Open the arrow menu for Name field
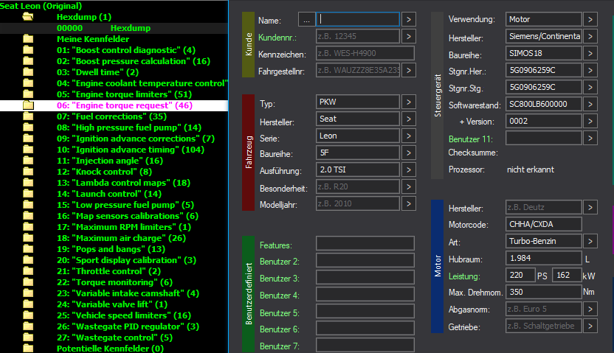This screenshot has width=614, height=353. point(408,19)
